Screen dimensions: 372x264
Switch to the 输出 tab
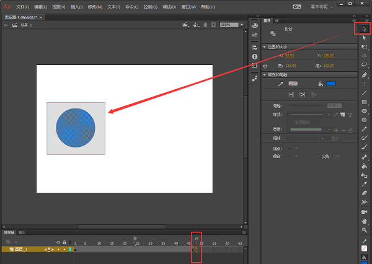22,232
